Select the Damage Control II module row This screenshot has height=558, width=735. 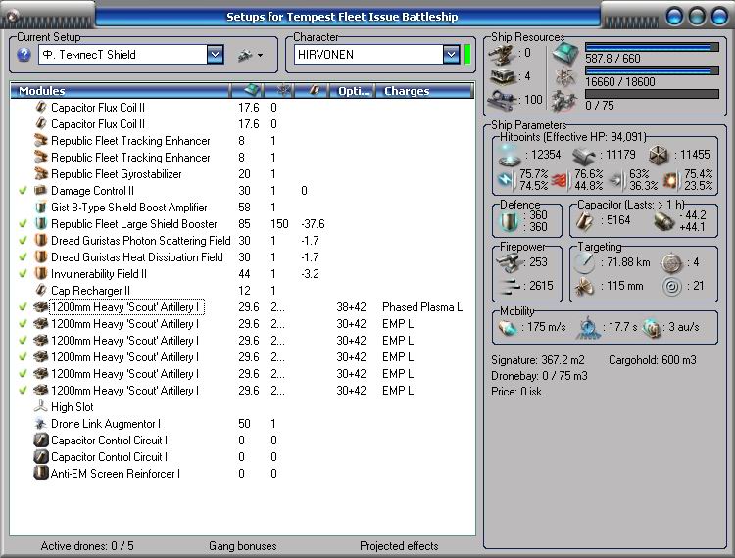click(x=242, y=191)
